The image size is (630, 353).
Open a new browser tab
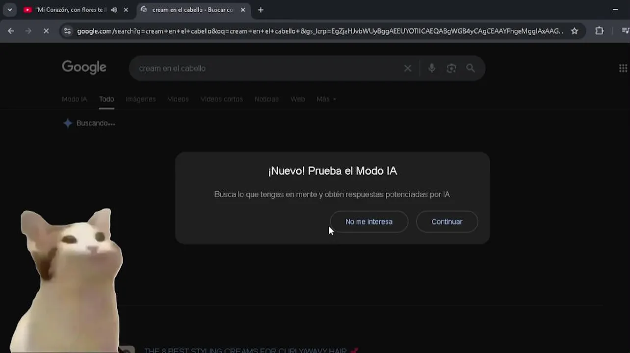[x=261, y=10]
